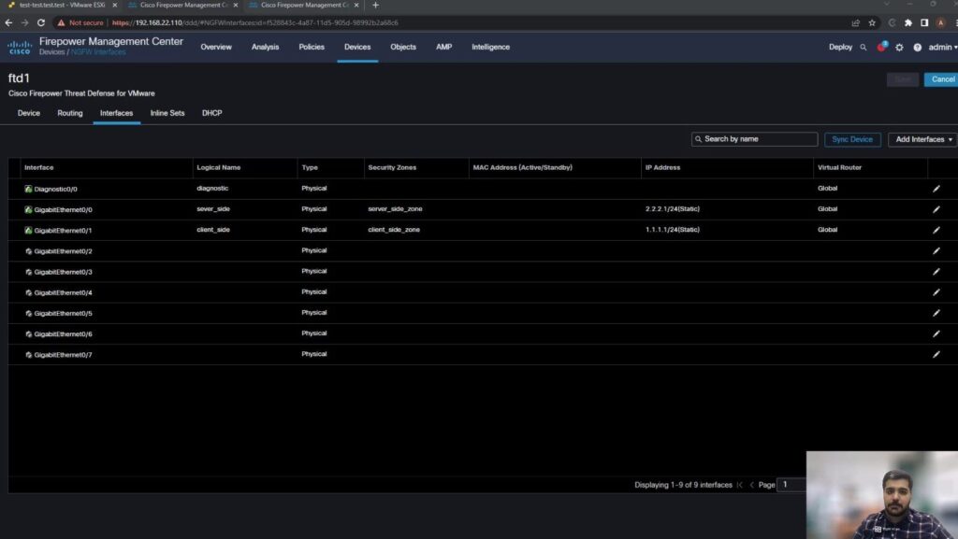Go to the previous page of interfaces
Screen dimensions: 958x539
click(x=752, y=485)
